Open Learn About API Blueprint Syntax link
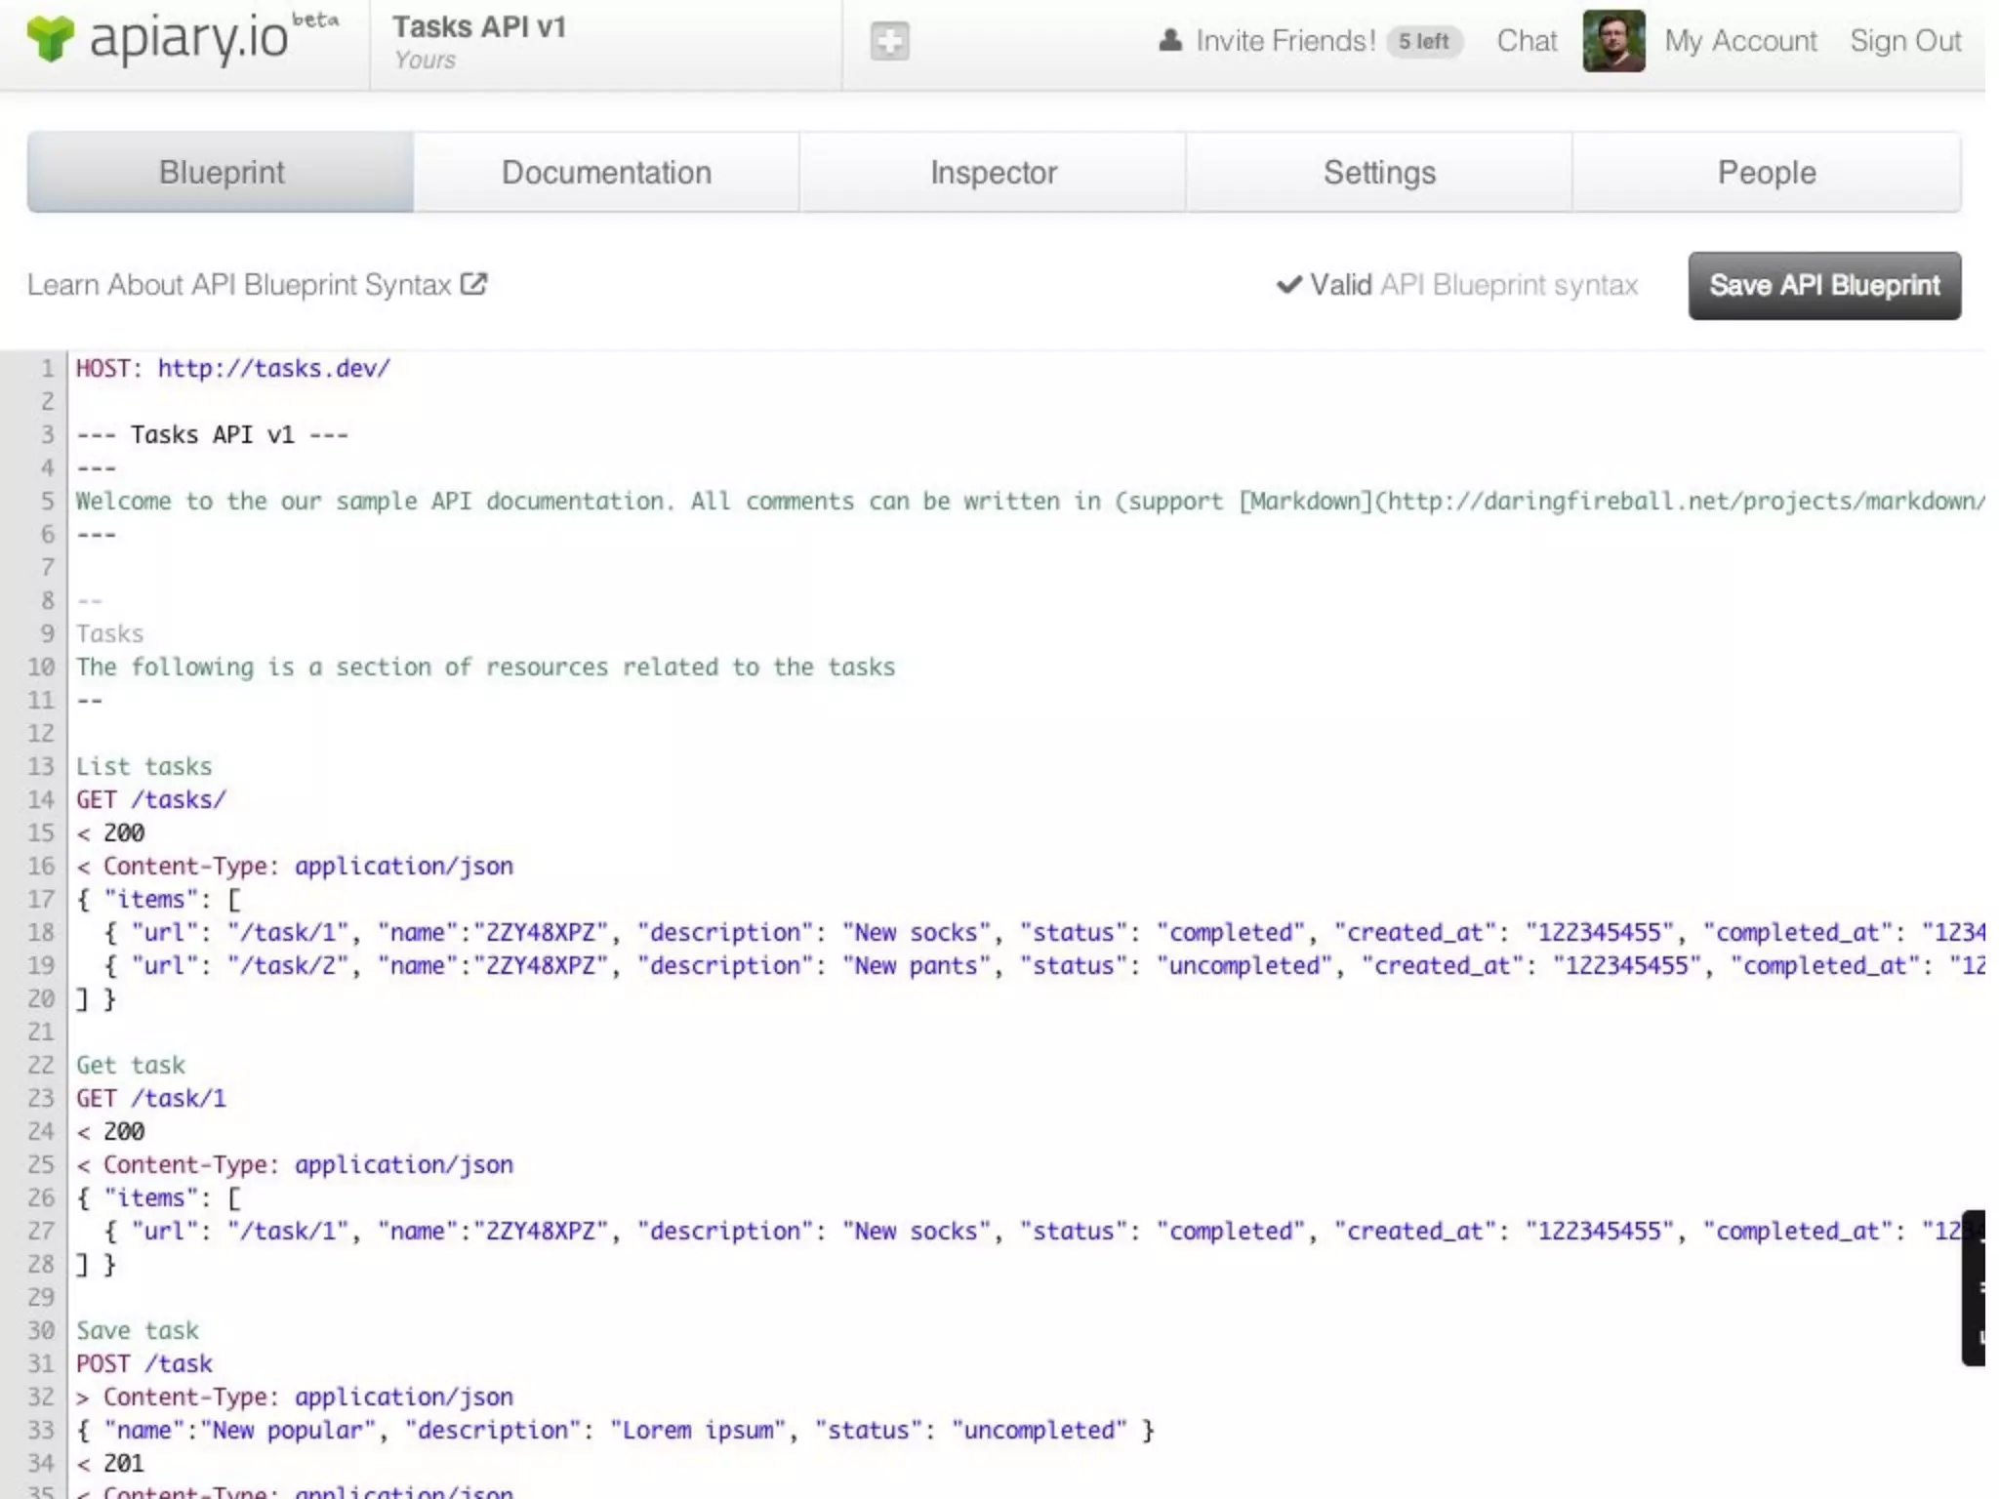 (239, 285)
